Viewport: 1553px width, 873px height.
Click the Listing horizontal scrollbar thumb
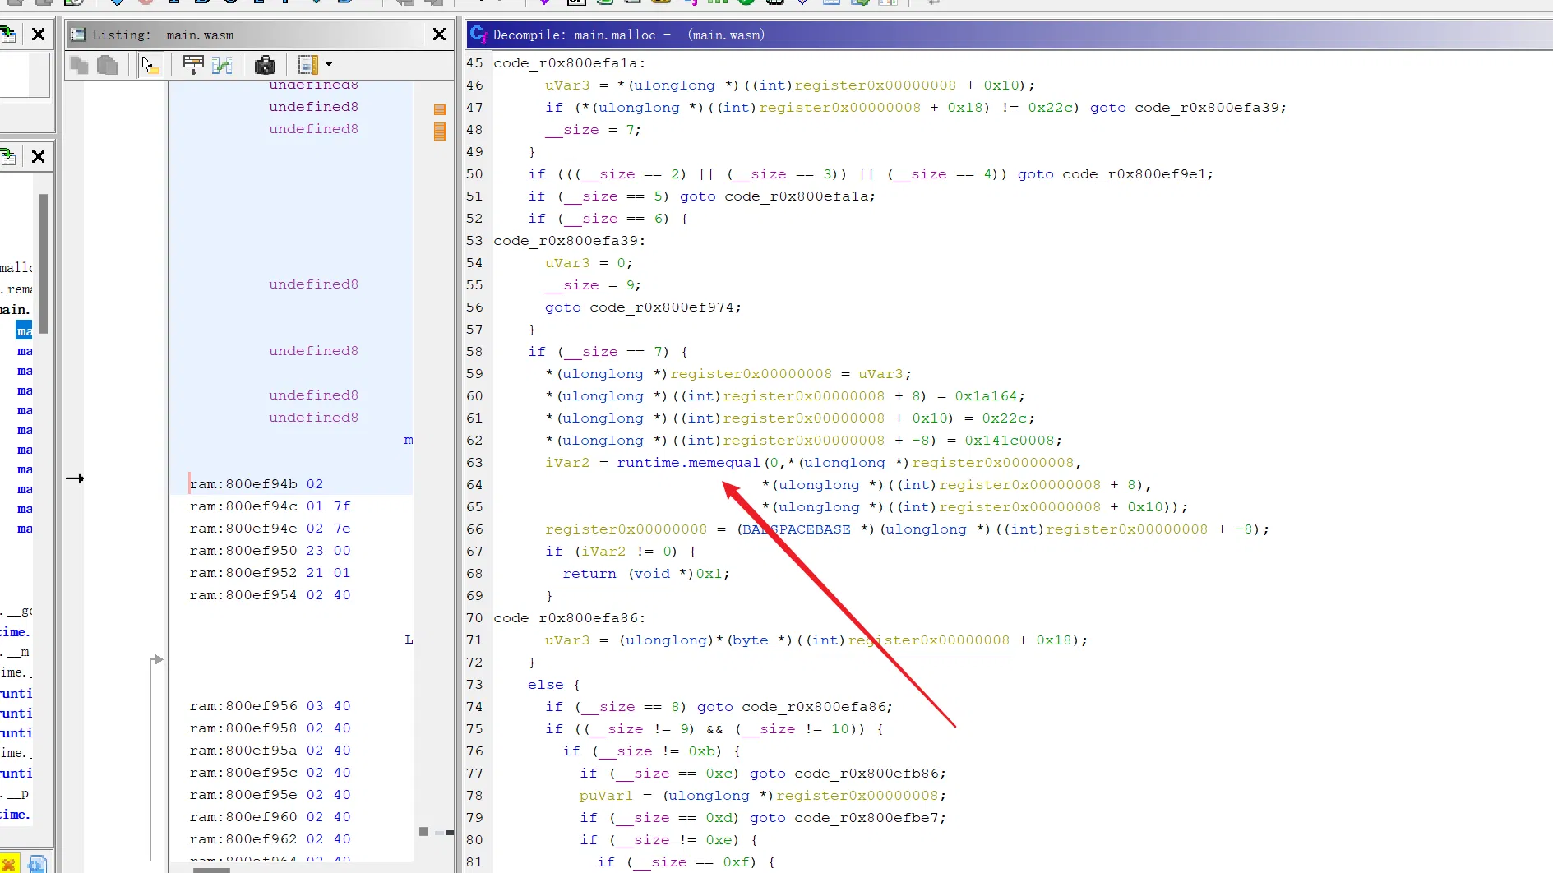(211, 870)
